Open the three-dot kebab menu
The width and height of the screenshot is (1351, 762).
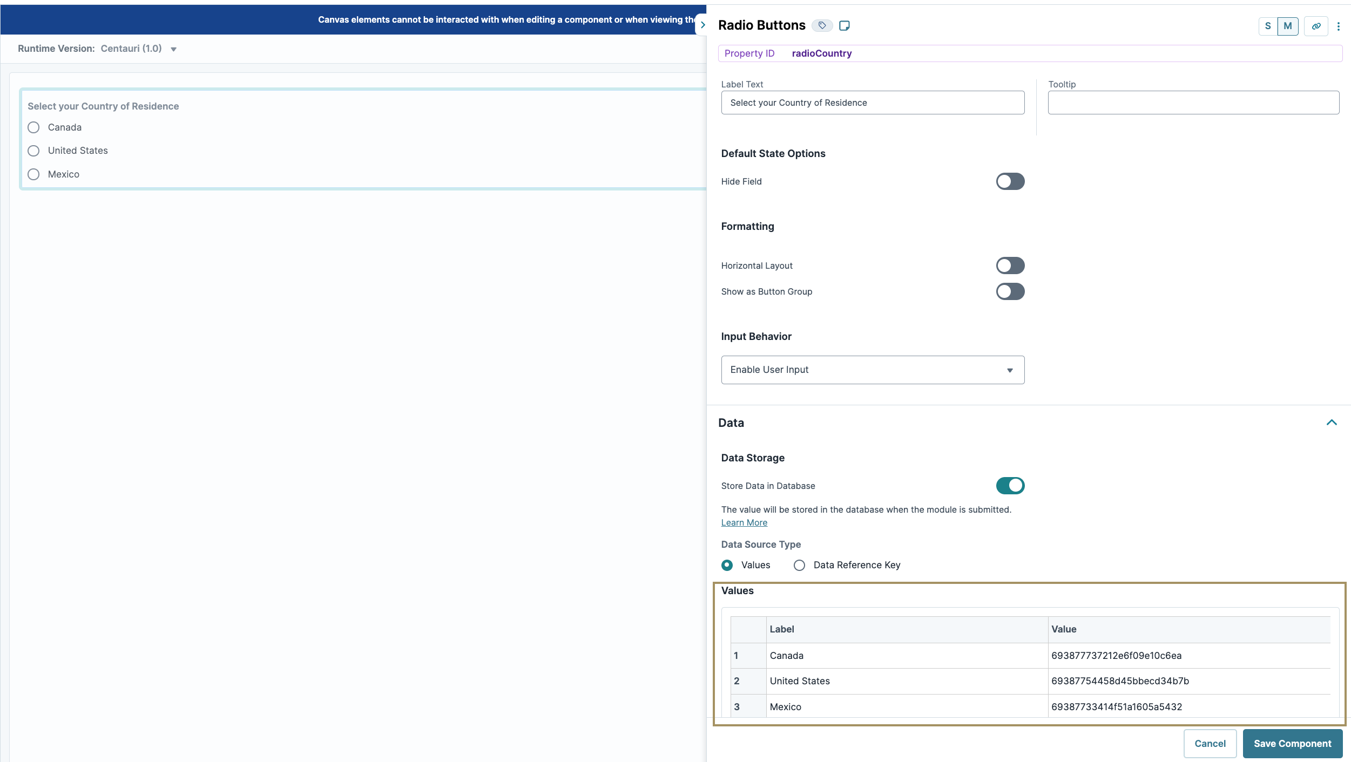[1339, 26]
